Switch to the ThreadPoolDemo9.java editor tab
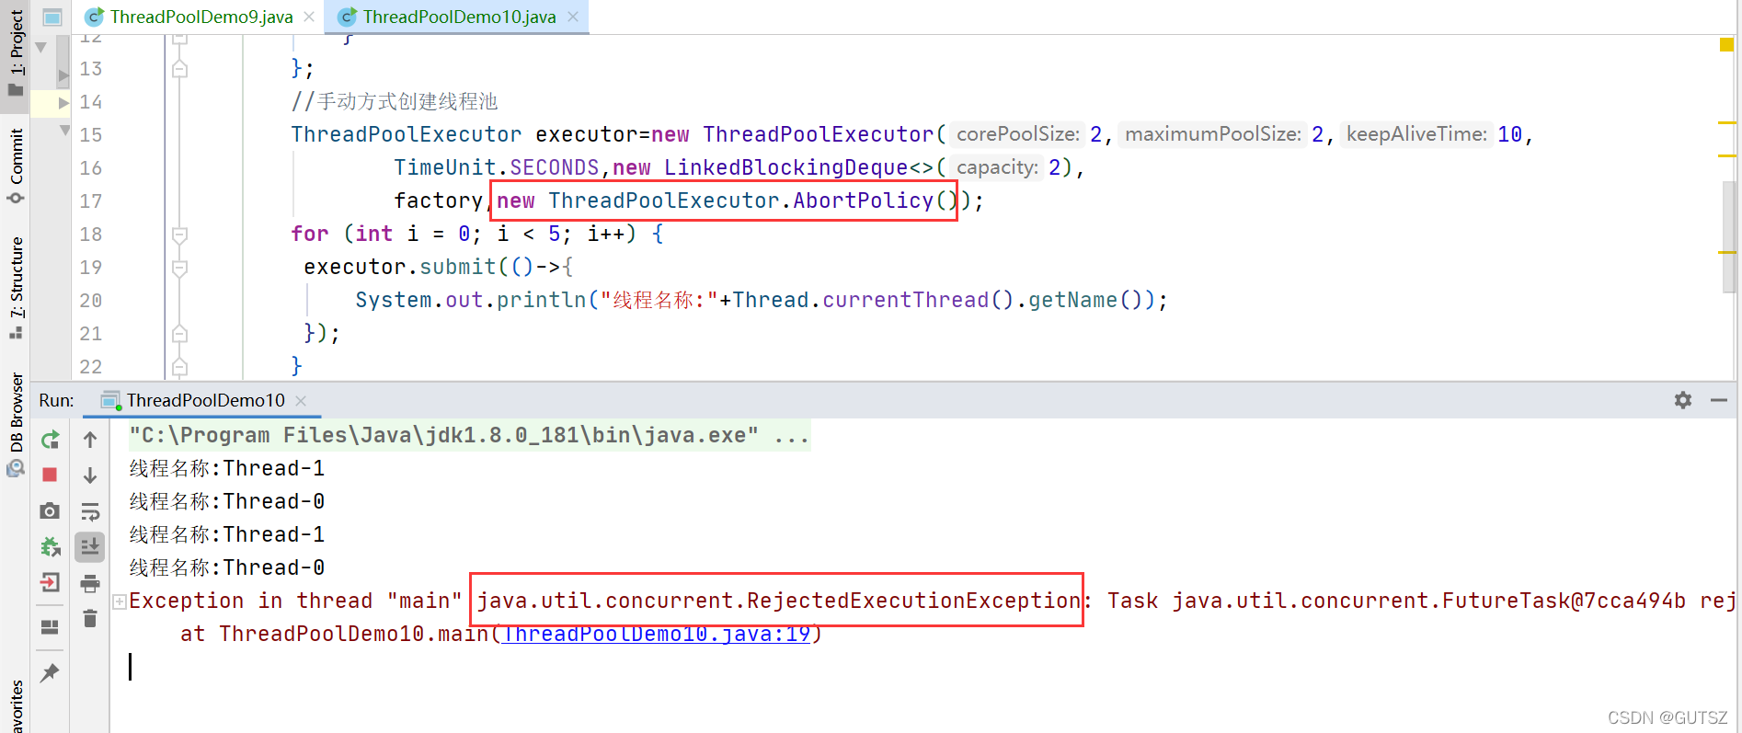This screenshot has width=1742, height=733. pyautogui.click(x=189, y=17)
